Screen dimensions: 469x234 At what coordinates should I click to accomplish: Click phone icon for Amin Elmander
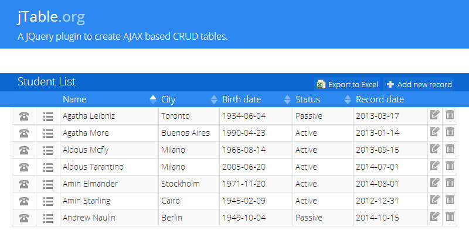pos(24,184)
